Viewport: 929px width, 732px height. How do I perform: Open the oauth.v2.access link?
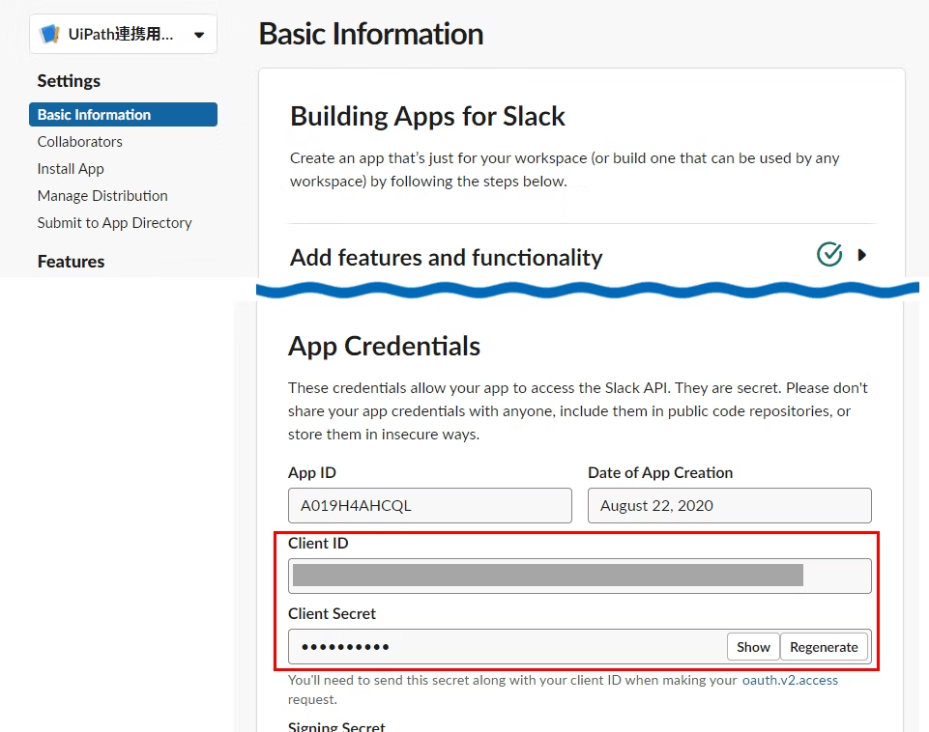coord(790,680)
